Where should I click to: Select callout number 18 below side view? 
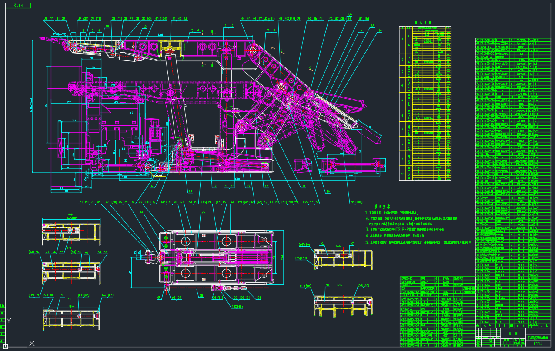pyautogui.click(x=152, y=186)
